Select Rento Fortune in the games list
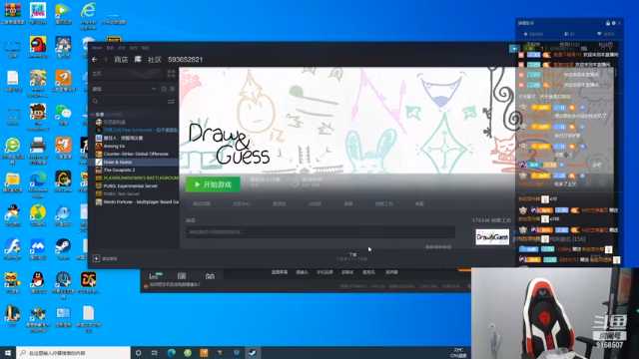639x359 pixels. tap(135, 201)
